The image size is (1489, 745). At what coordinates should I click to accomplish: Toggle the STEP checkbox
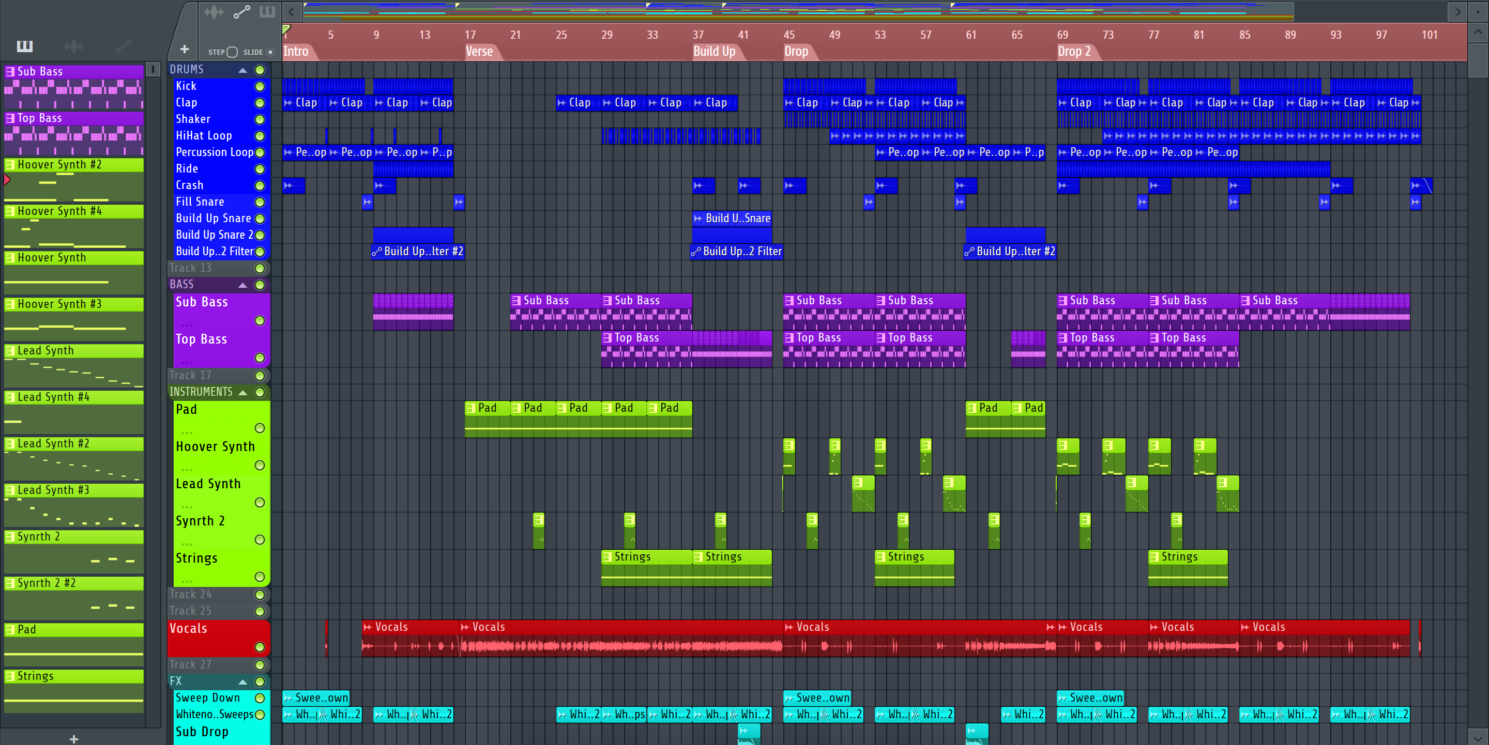click(x=232, y=52)
